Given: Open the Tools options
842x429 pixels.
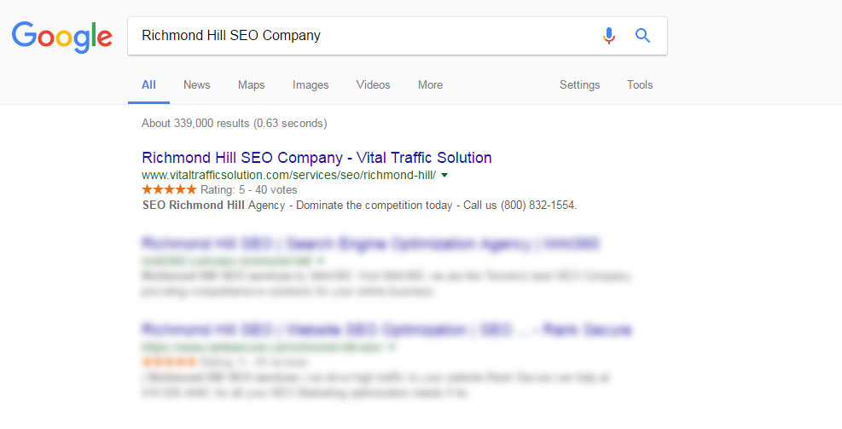Looking at the screenshot, I should (x=640, y=84).
